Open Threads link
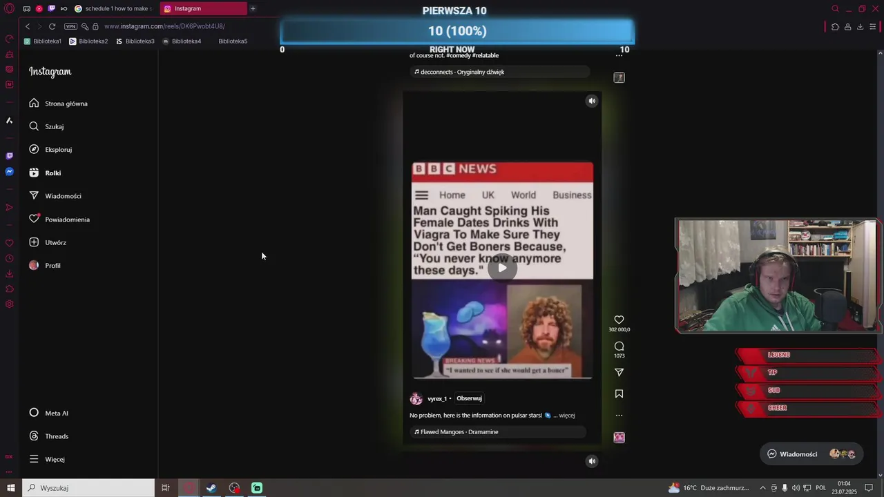Viewport: 884px width, 497px height. pyautogui.click(x=49, y=436)
